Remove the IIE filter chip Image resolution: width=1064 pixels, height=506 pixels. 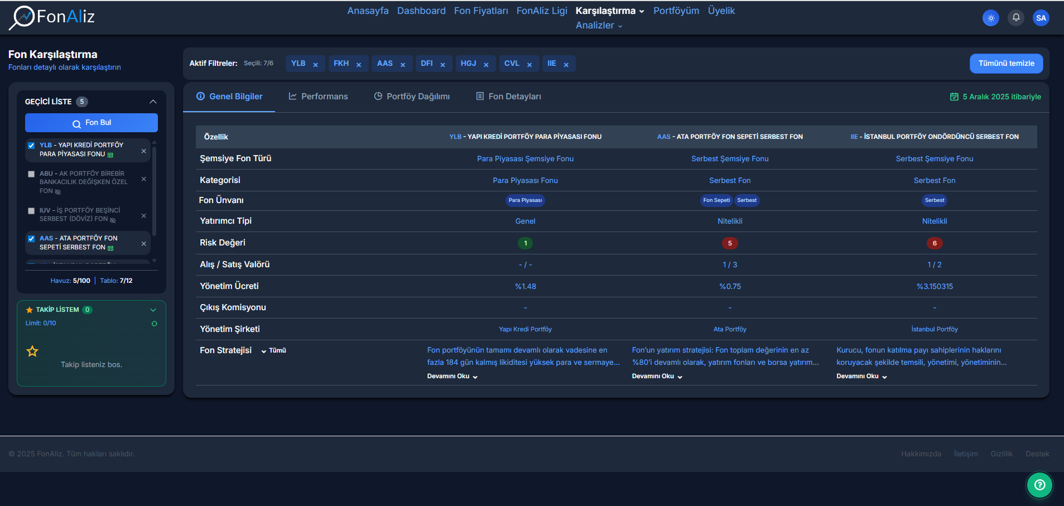pos(566,65)
